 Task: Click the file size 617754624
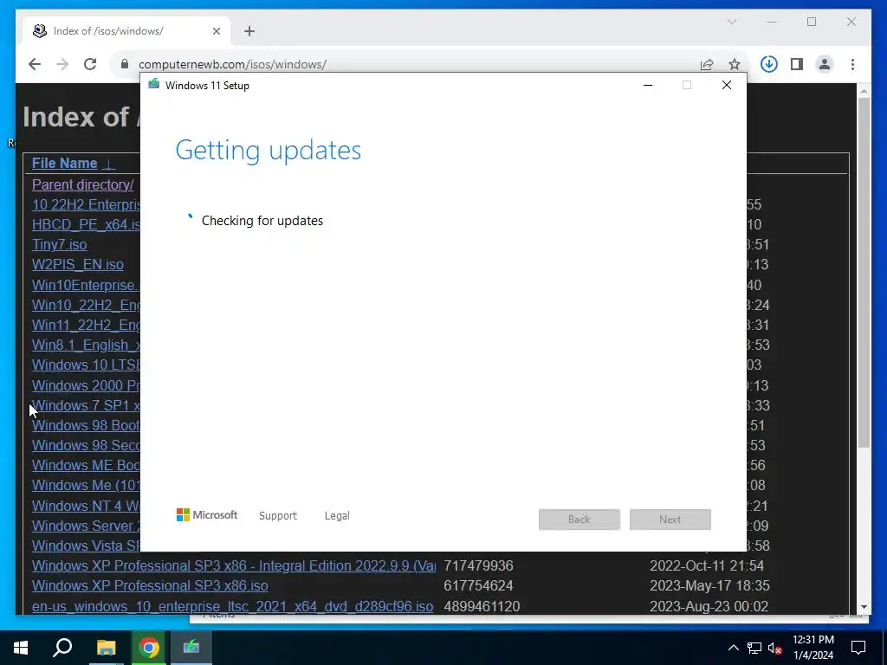point(478,586)
